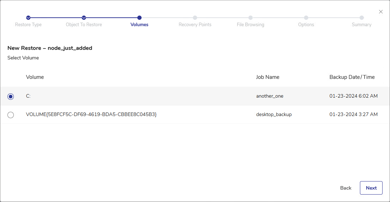This screenshot has height=202, width=390.
Task: Click the Object To Restore step checkmark circle
Action: coord(84,18)
